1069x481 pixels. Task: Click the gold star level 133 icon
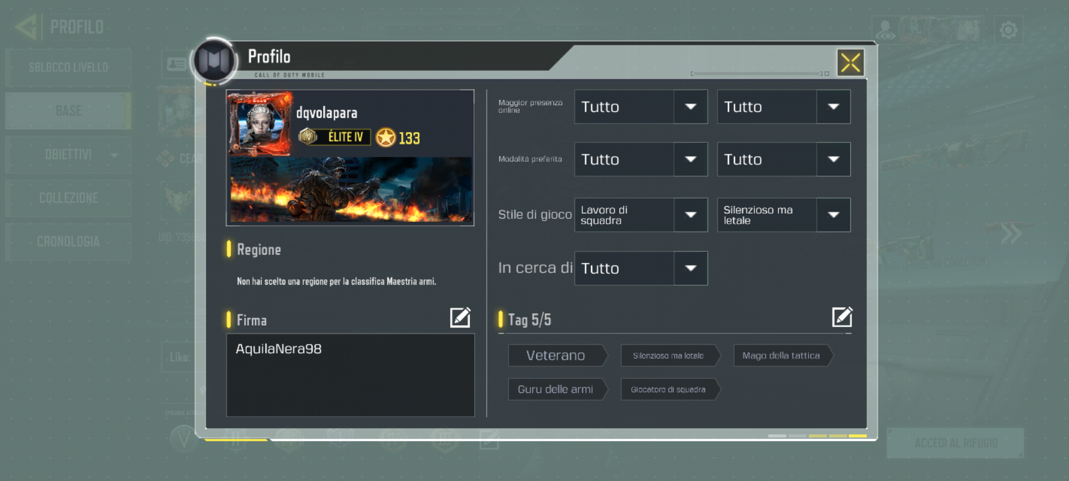click(x=385, y=138)
